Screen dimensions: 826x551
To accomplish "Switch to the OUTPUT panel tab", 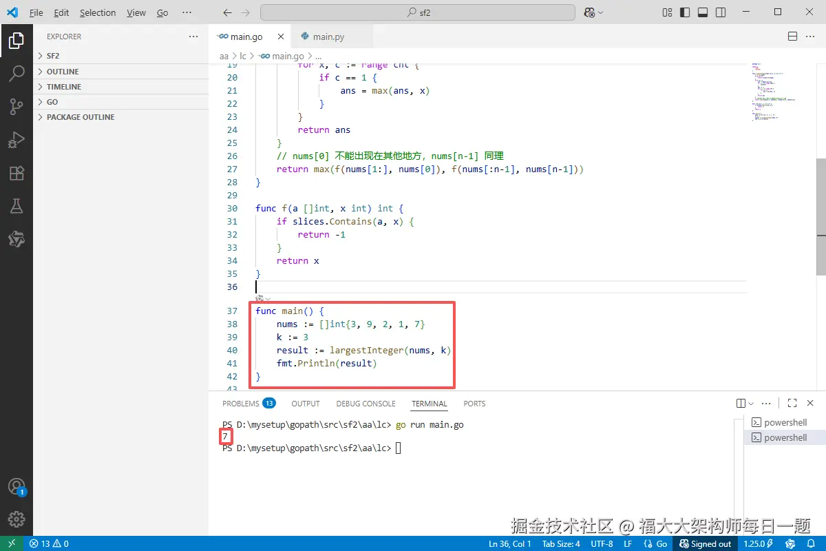I will coord(306,404).
